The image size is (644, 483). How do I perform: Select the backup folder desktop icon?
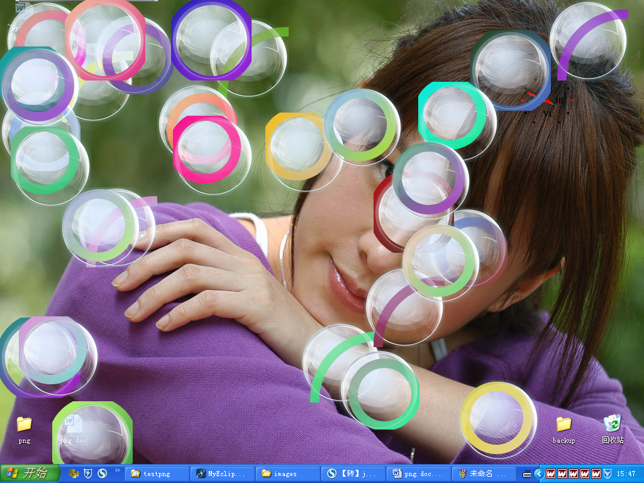(x=563, y=430)
